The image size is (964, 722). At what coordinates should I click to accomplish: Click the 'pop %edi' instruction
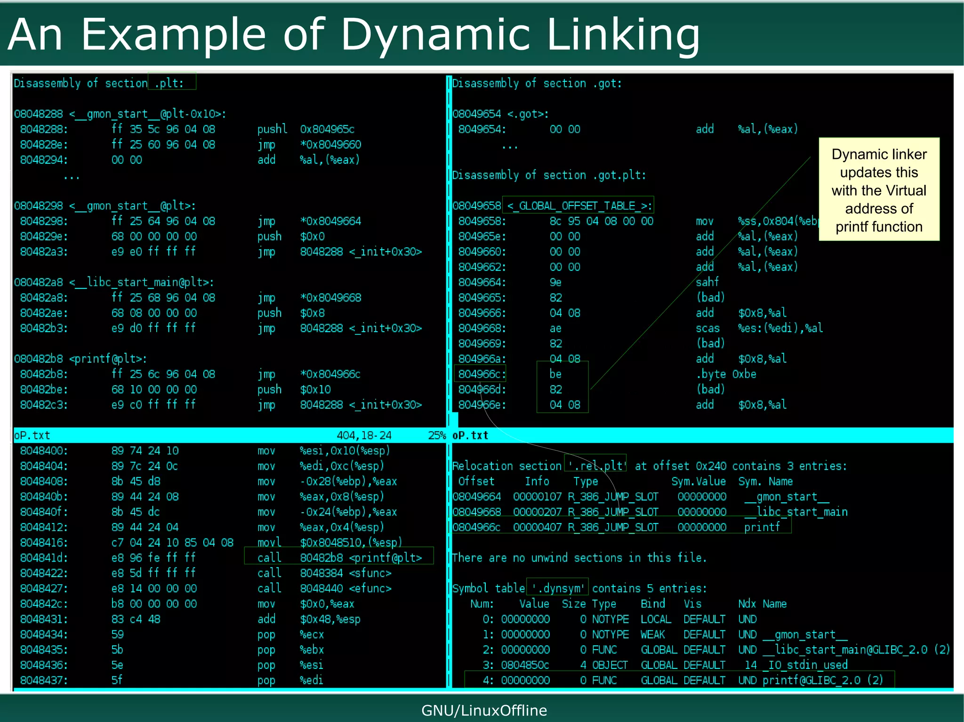click(290, 680)
